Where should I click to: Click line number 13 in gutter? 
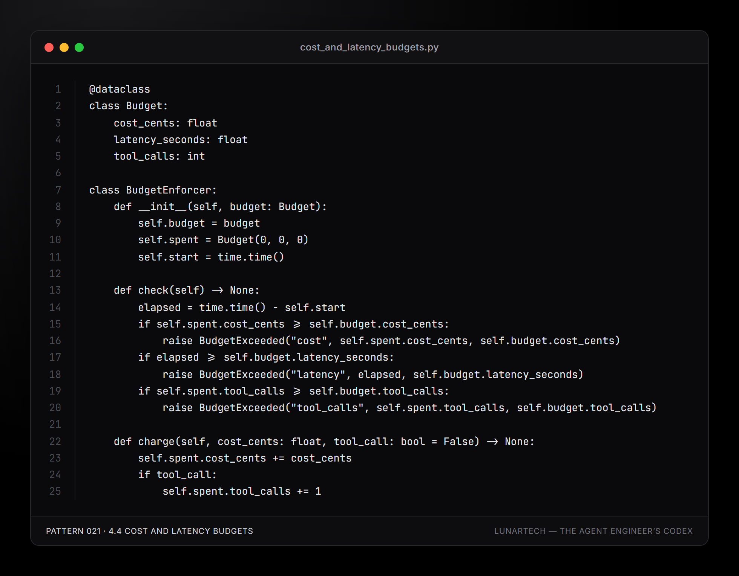click(x=55, y=290)
